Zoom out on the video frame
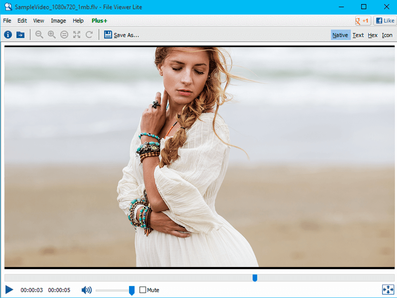The height and width of the screenshot is (298, 397). tap(39, 35)
